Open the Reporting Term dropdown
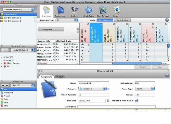Screen dimensions: 171x124 click(67, 20)
